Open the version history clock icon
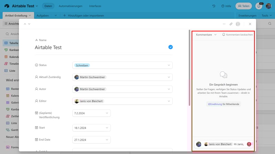 [213, 6]
